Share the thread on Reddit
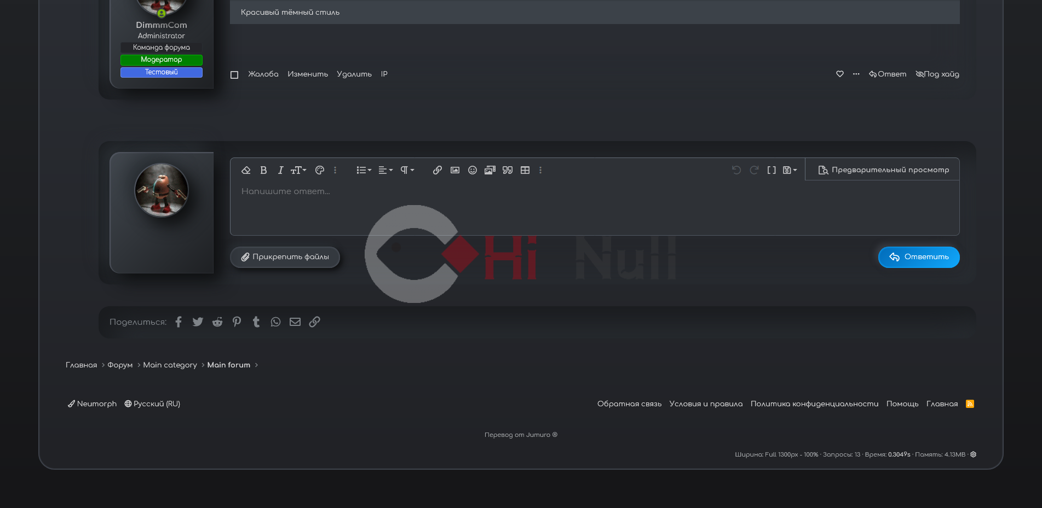1042x508 pixels. pos(217,322)
